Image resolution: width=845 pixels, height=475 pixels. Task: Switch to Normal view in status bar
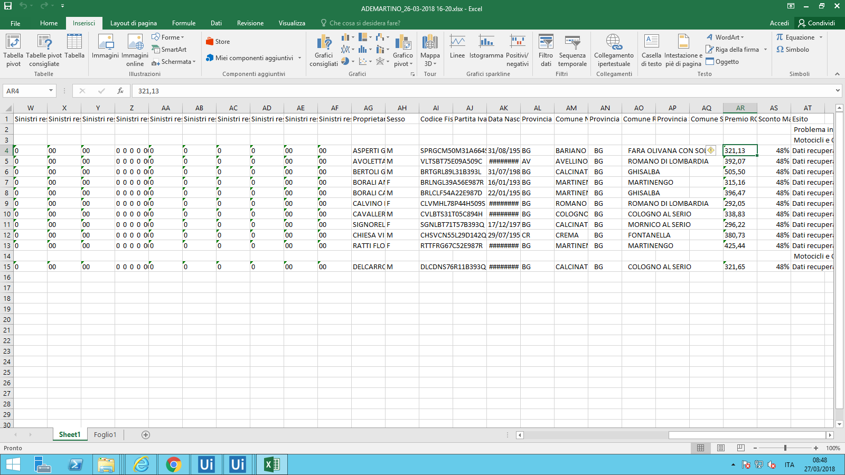click(701, 448)
